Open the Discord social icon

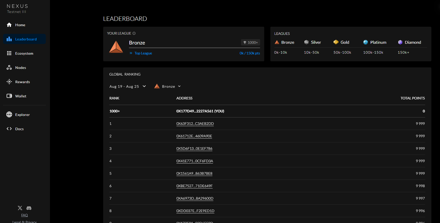(29, 208)
